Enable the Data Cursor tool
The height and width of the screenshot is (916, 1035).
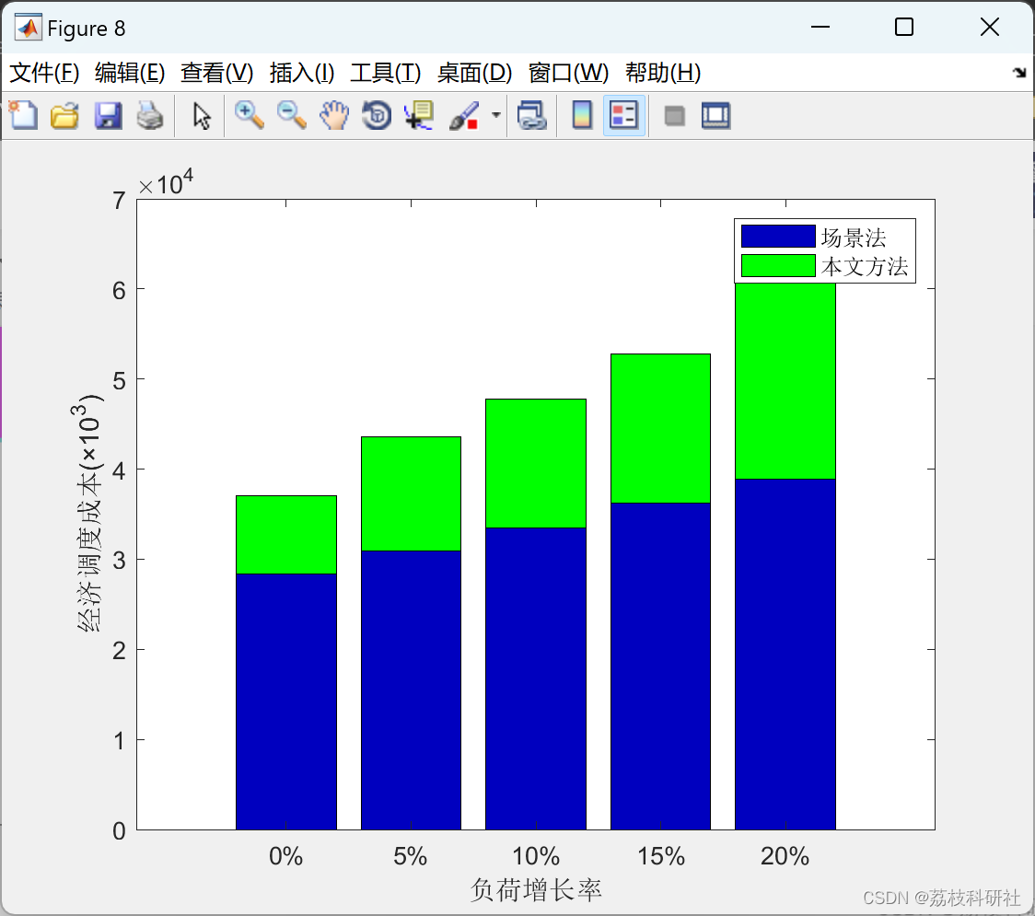[x=419, y=116]
